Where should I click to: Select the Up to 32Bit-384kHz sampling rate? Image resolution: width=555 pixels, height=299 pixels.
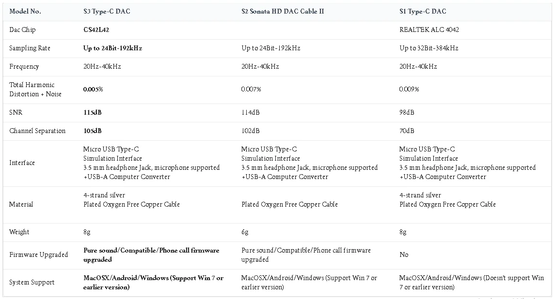coord(428,48)
